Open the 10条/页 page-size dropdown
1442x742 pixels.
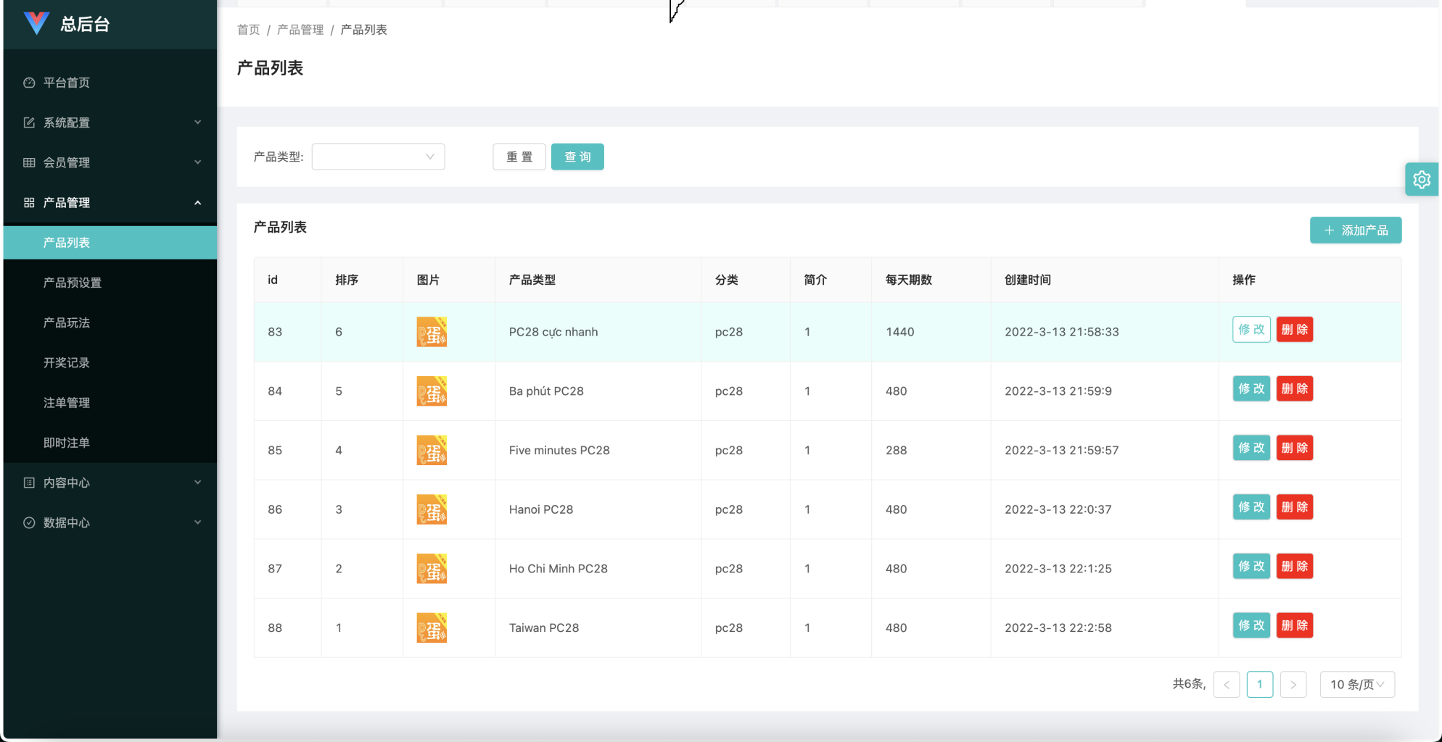click(x=1356, y=684)
